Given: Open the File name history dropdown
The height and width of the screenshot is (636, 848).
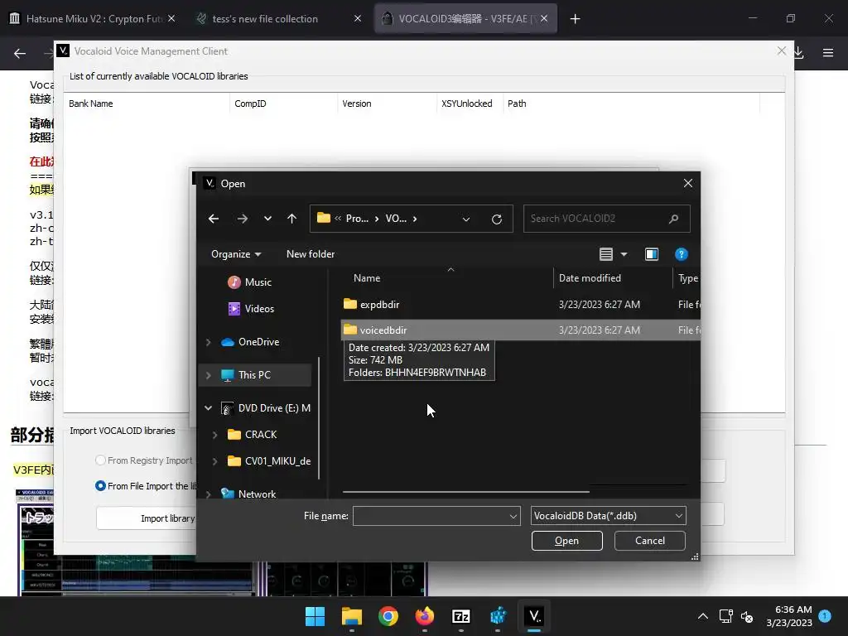Looking at the screenshot, I should click(513, 516).
